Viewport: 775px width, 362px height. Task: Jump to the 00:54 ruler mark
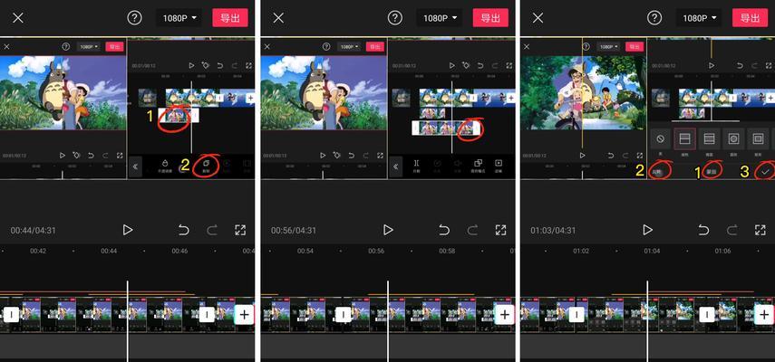point(305,251)
